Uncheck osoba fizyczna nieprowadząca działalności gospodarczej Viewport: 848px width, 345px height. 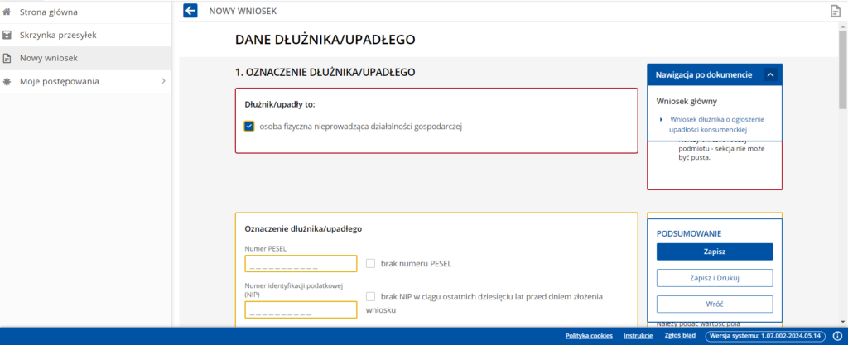coord(249,127)
